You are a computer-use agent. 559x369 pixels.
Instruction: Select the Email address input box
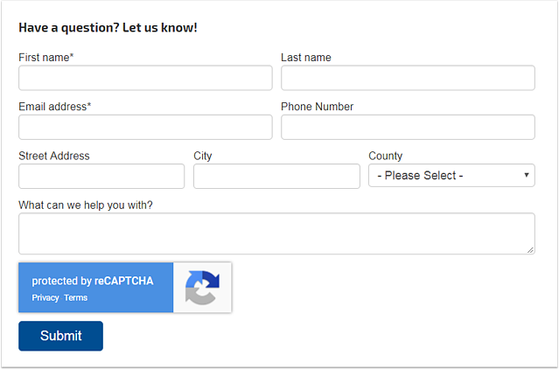(145, 127)
